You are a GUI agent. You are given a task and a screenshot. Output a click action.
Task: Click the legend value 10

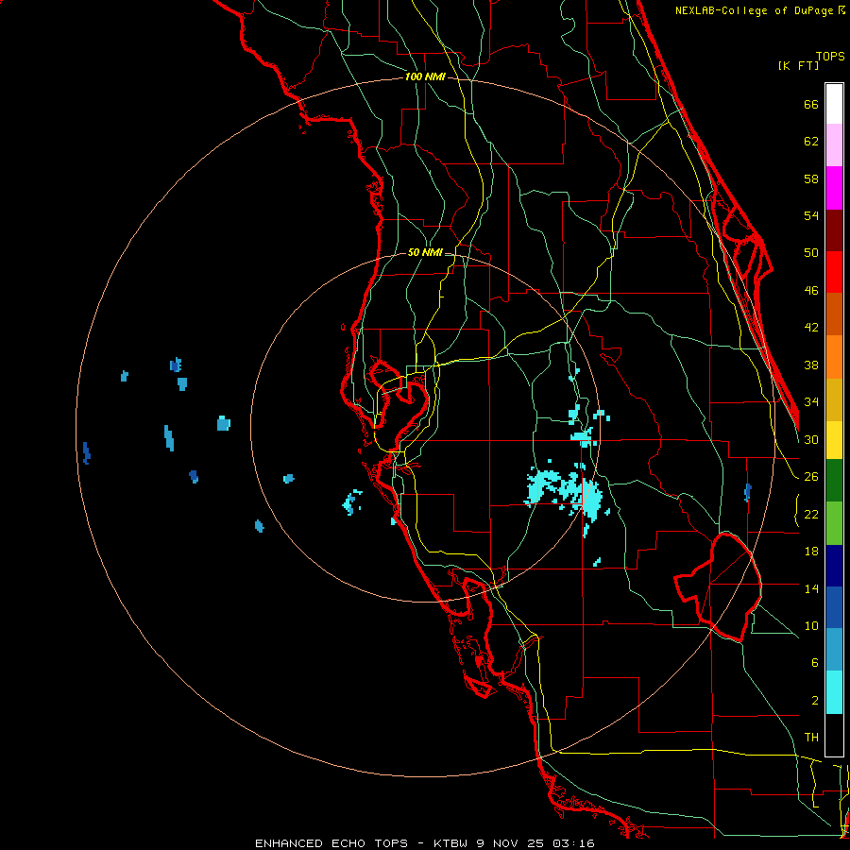(811, 625)
